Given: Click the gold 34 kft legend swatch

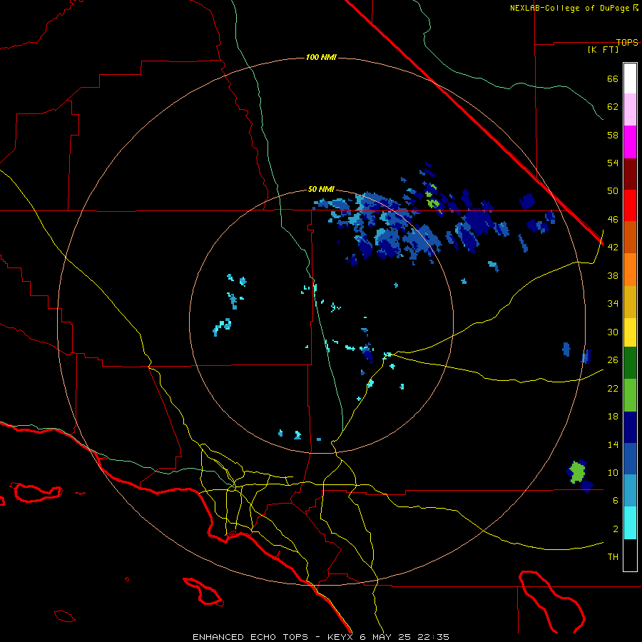Looking at the screenshot, I should [x=630, y=302].
